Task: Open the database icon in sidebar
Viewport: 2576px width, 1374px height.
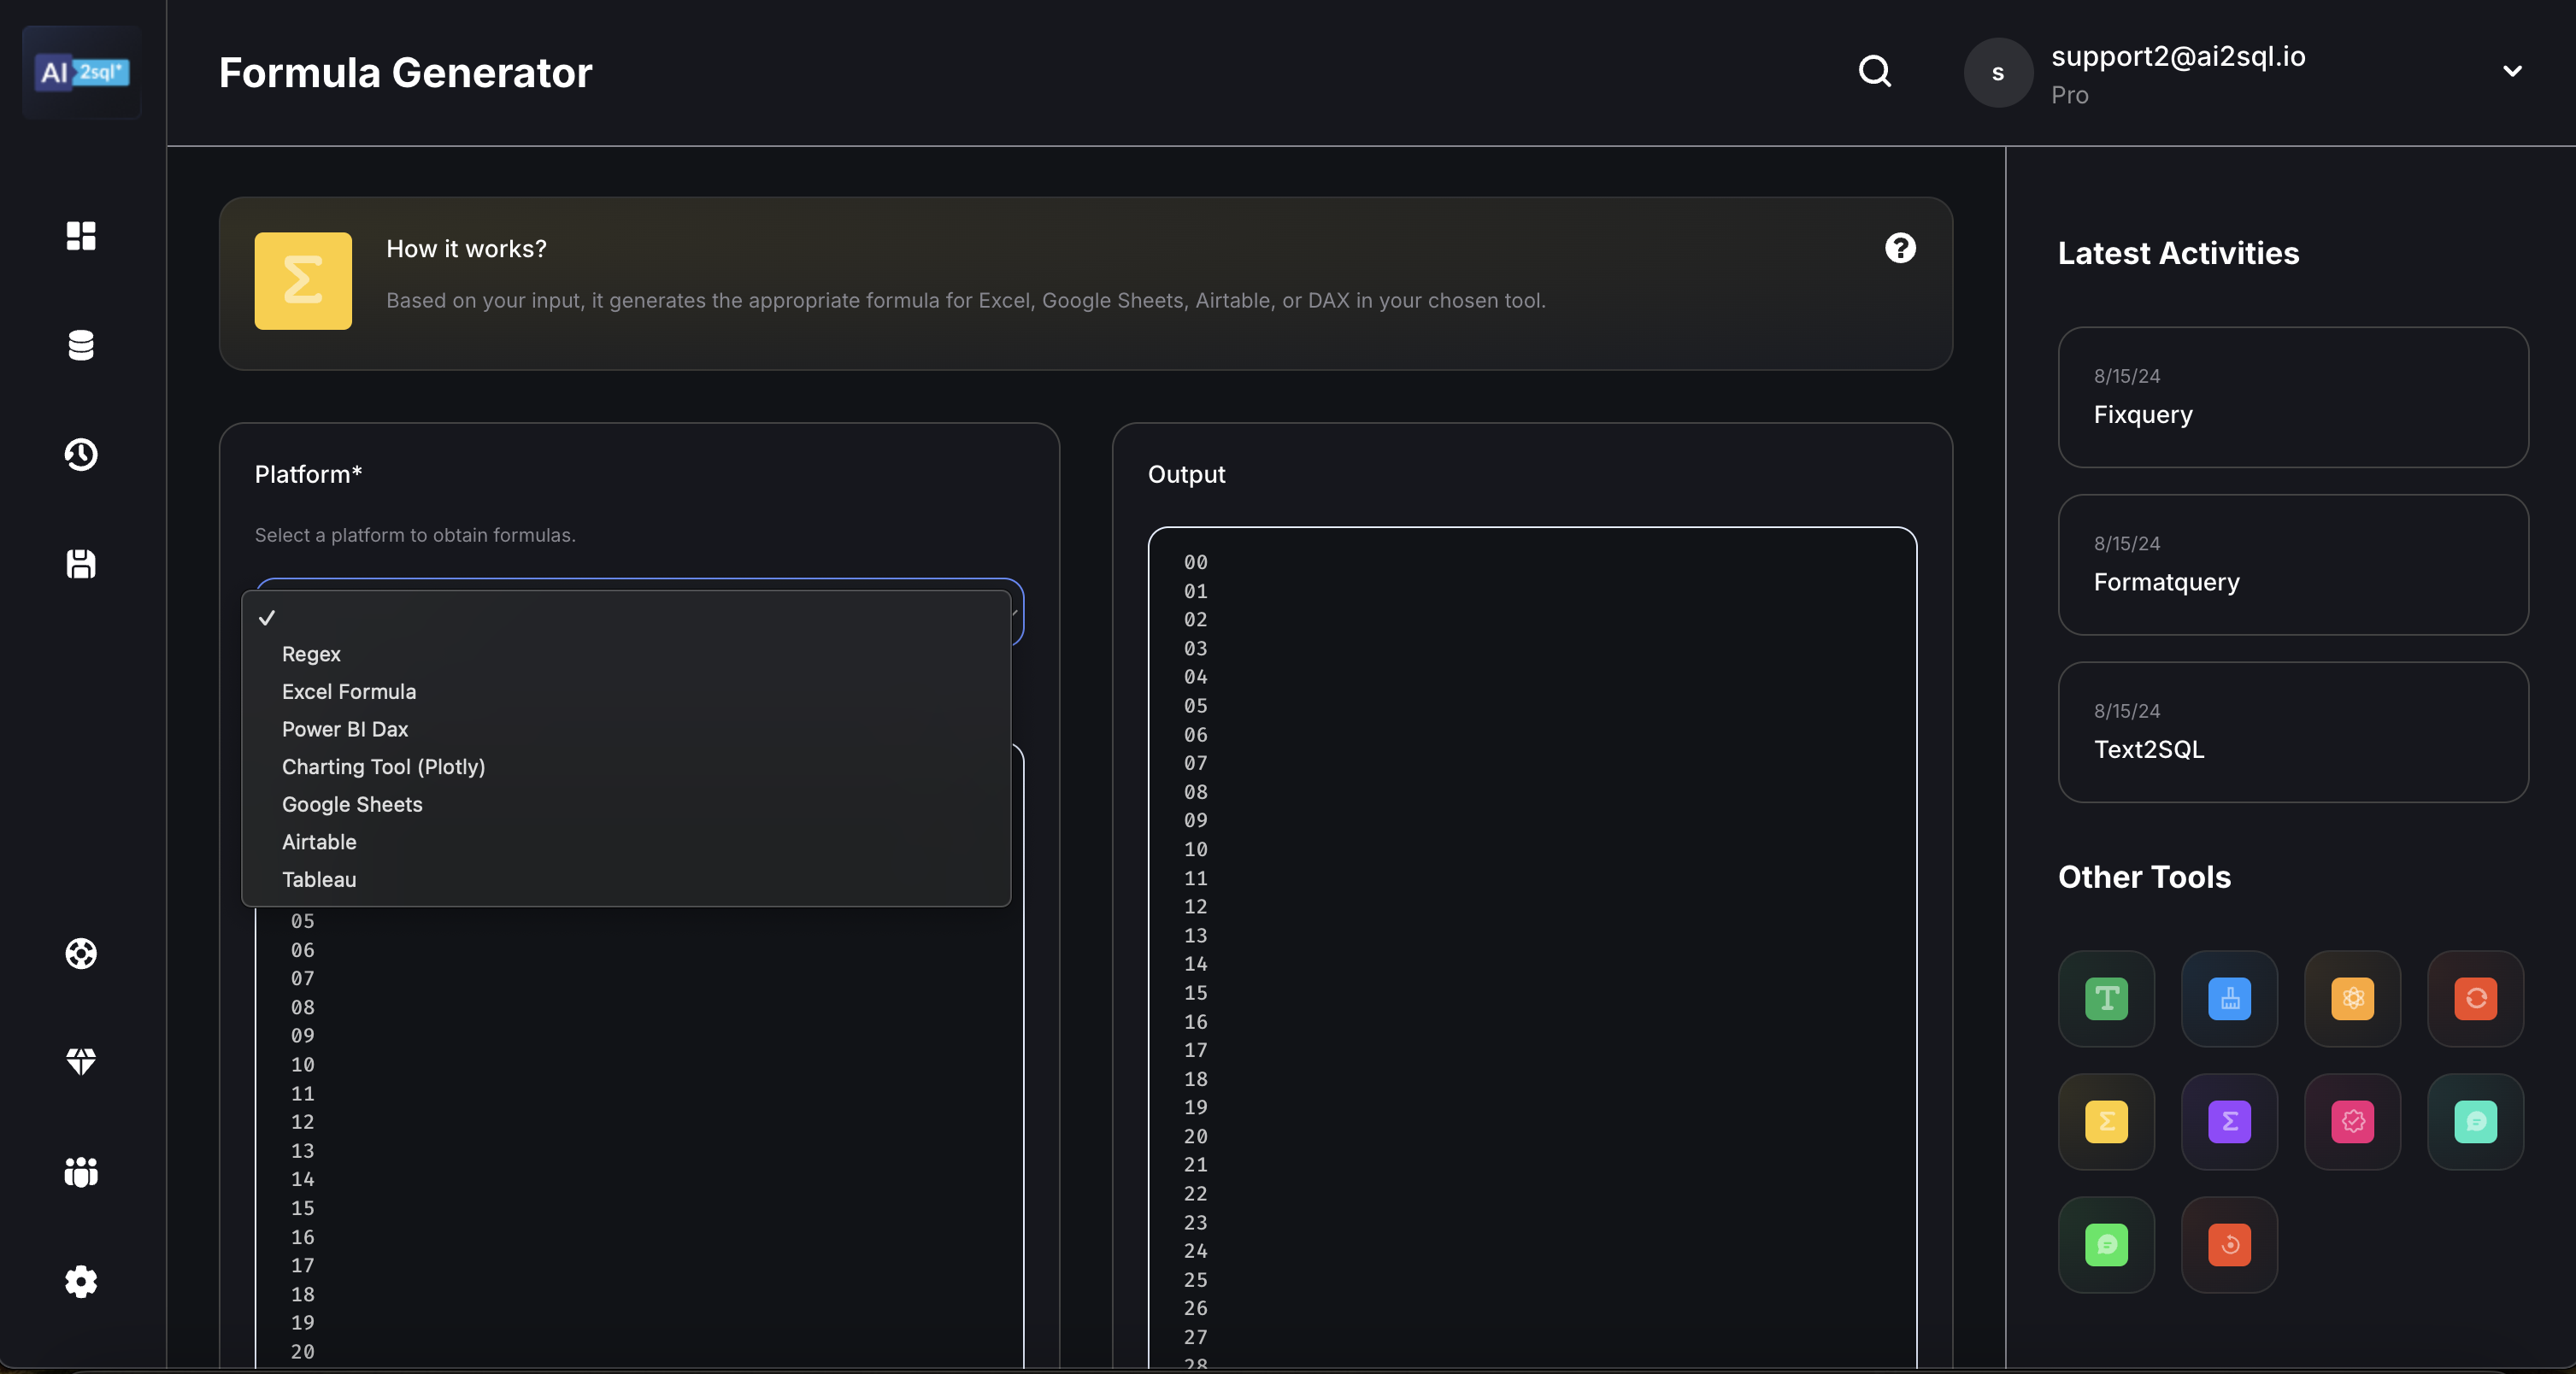Action: coord(81,345)
